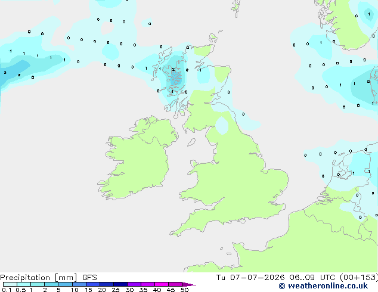This screenshot has width=378, height=292.
Task: Select the 35–40 mm violet legend swatch
Action: tap(147, 284)
